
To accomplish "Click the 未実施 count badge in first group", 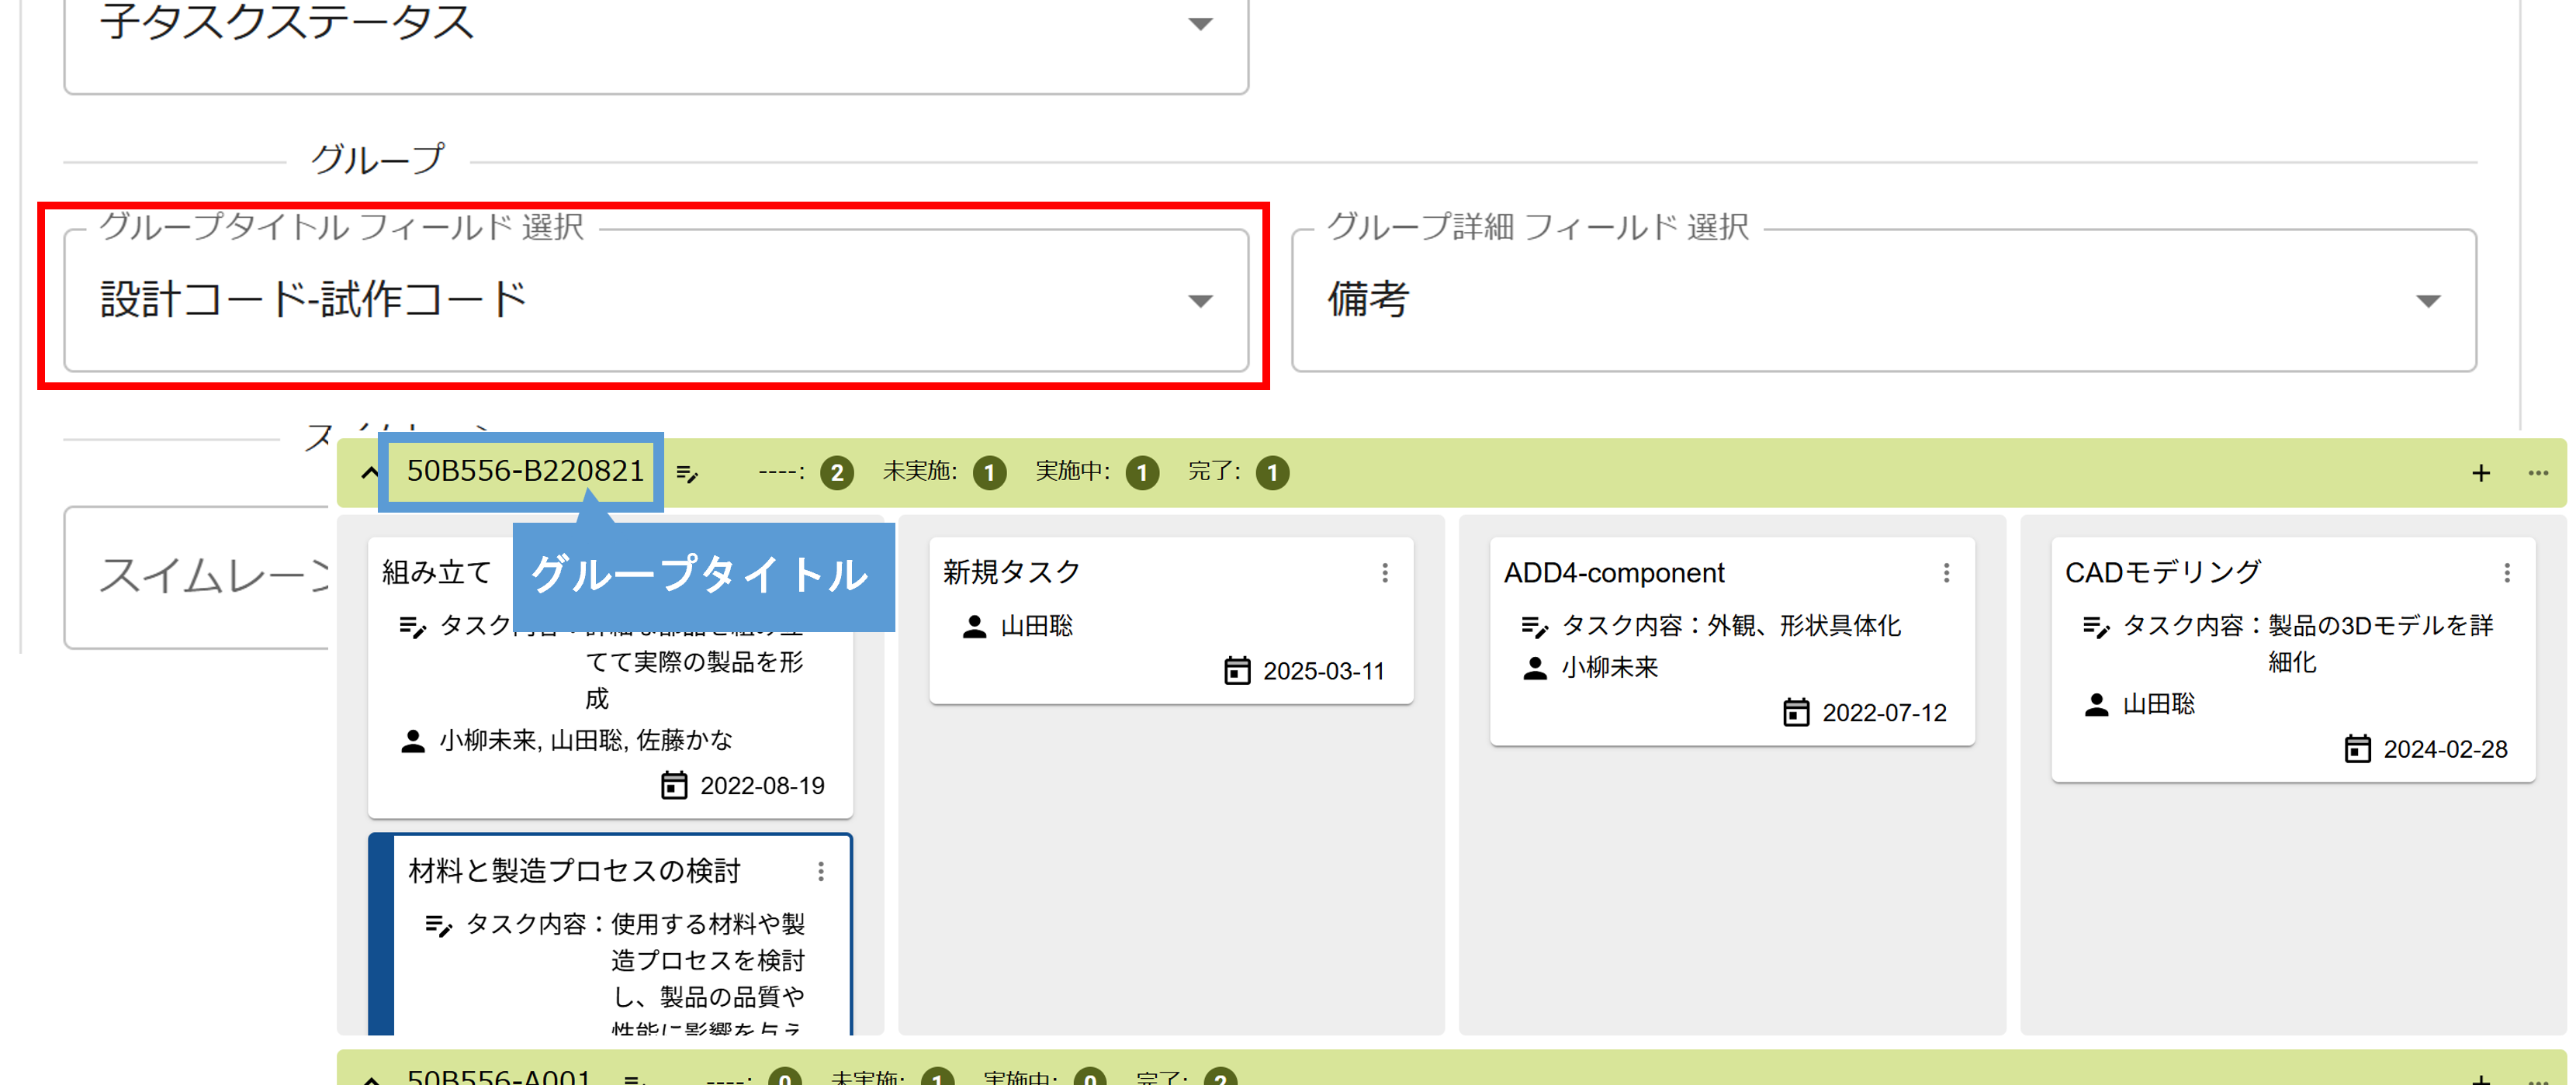I will tap(990, 473).
